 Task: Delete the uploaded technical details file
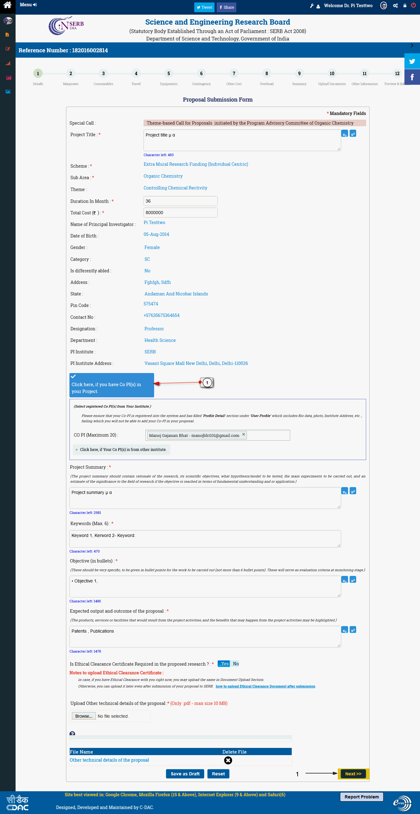(x=228, y=760)
